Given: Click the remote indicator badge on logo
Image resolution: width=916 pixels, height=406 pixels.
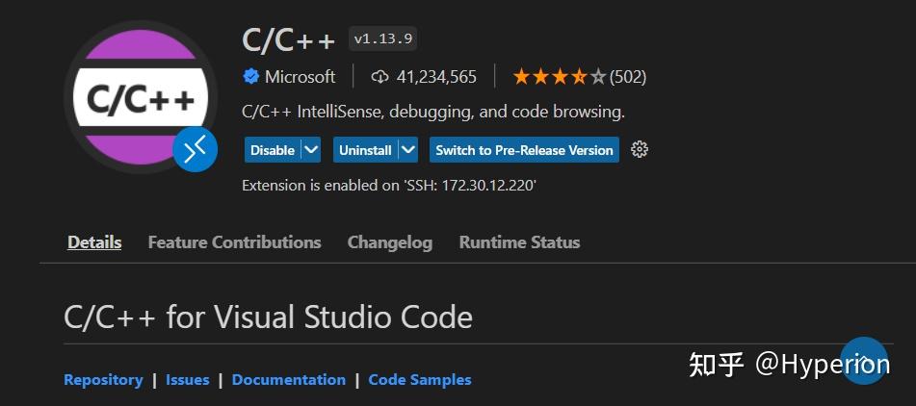Looking at the screenshot, I should pos(196,150).
